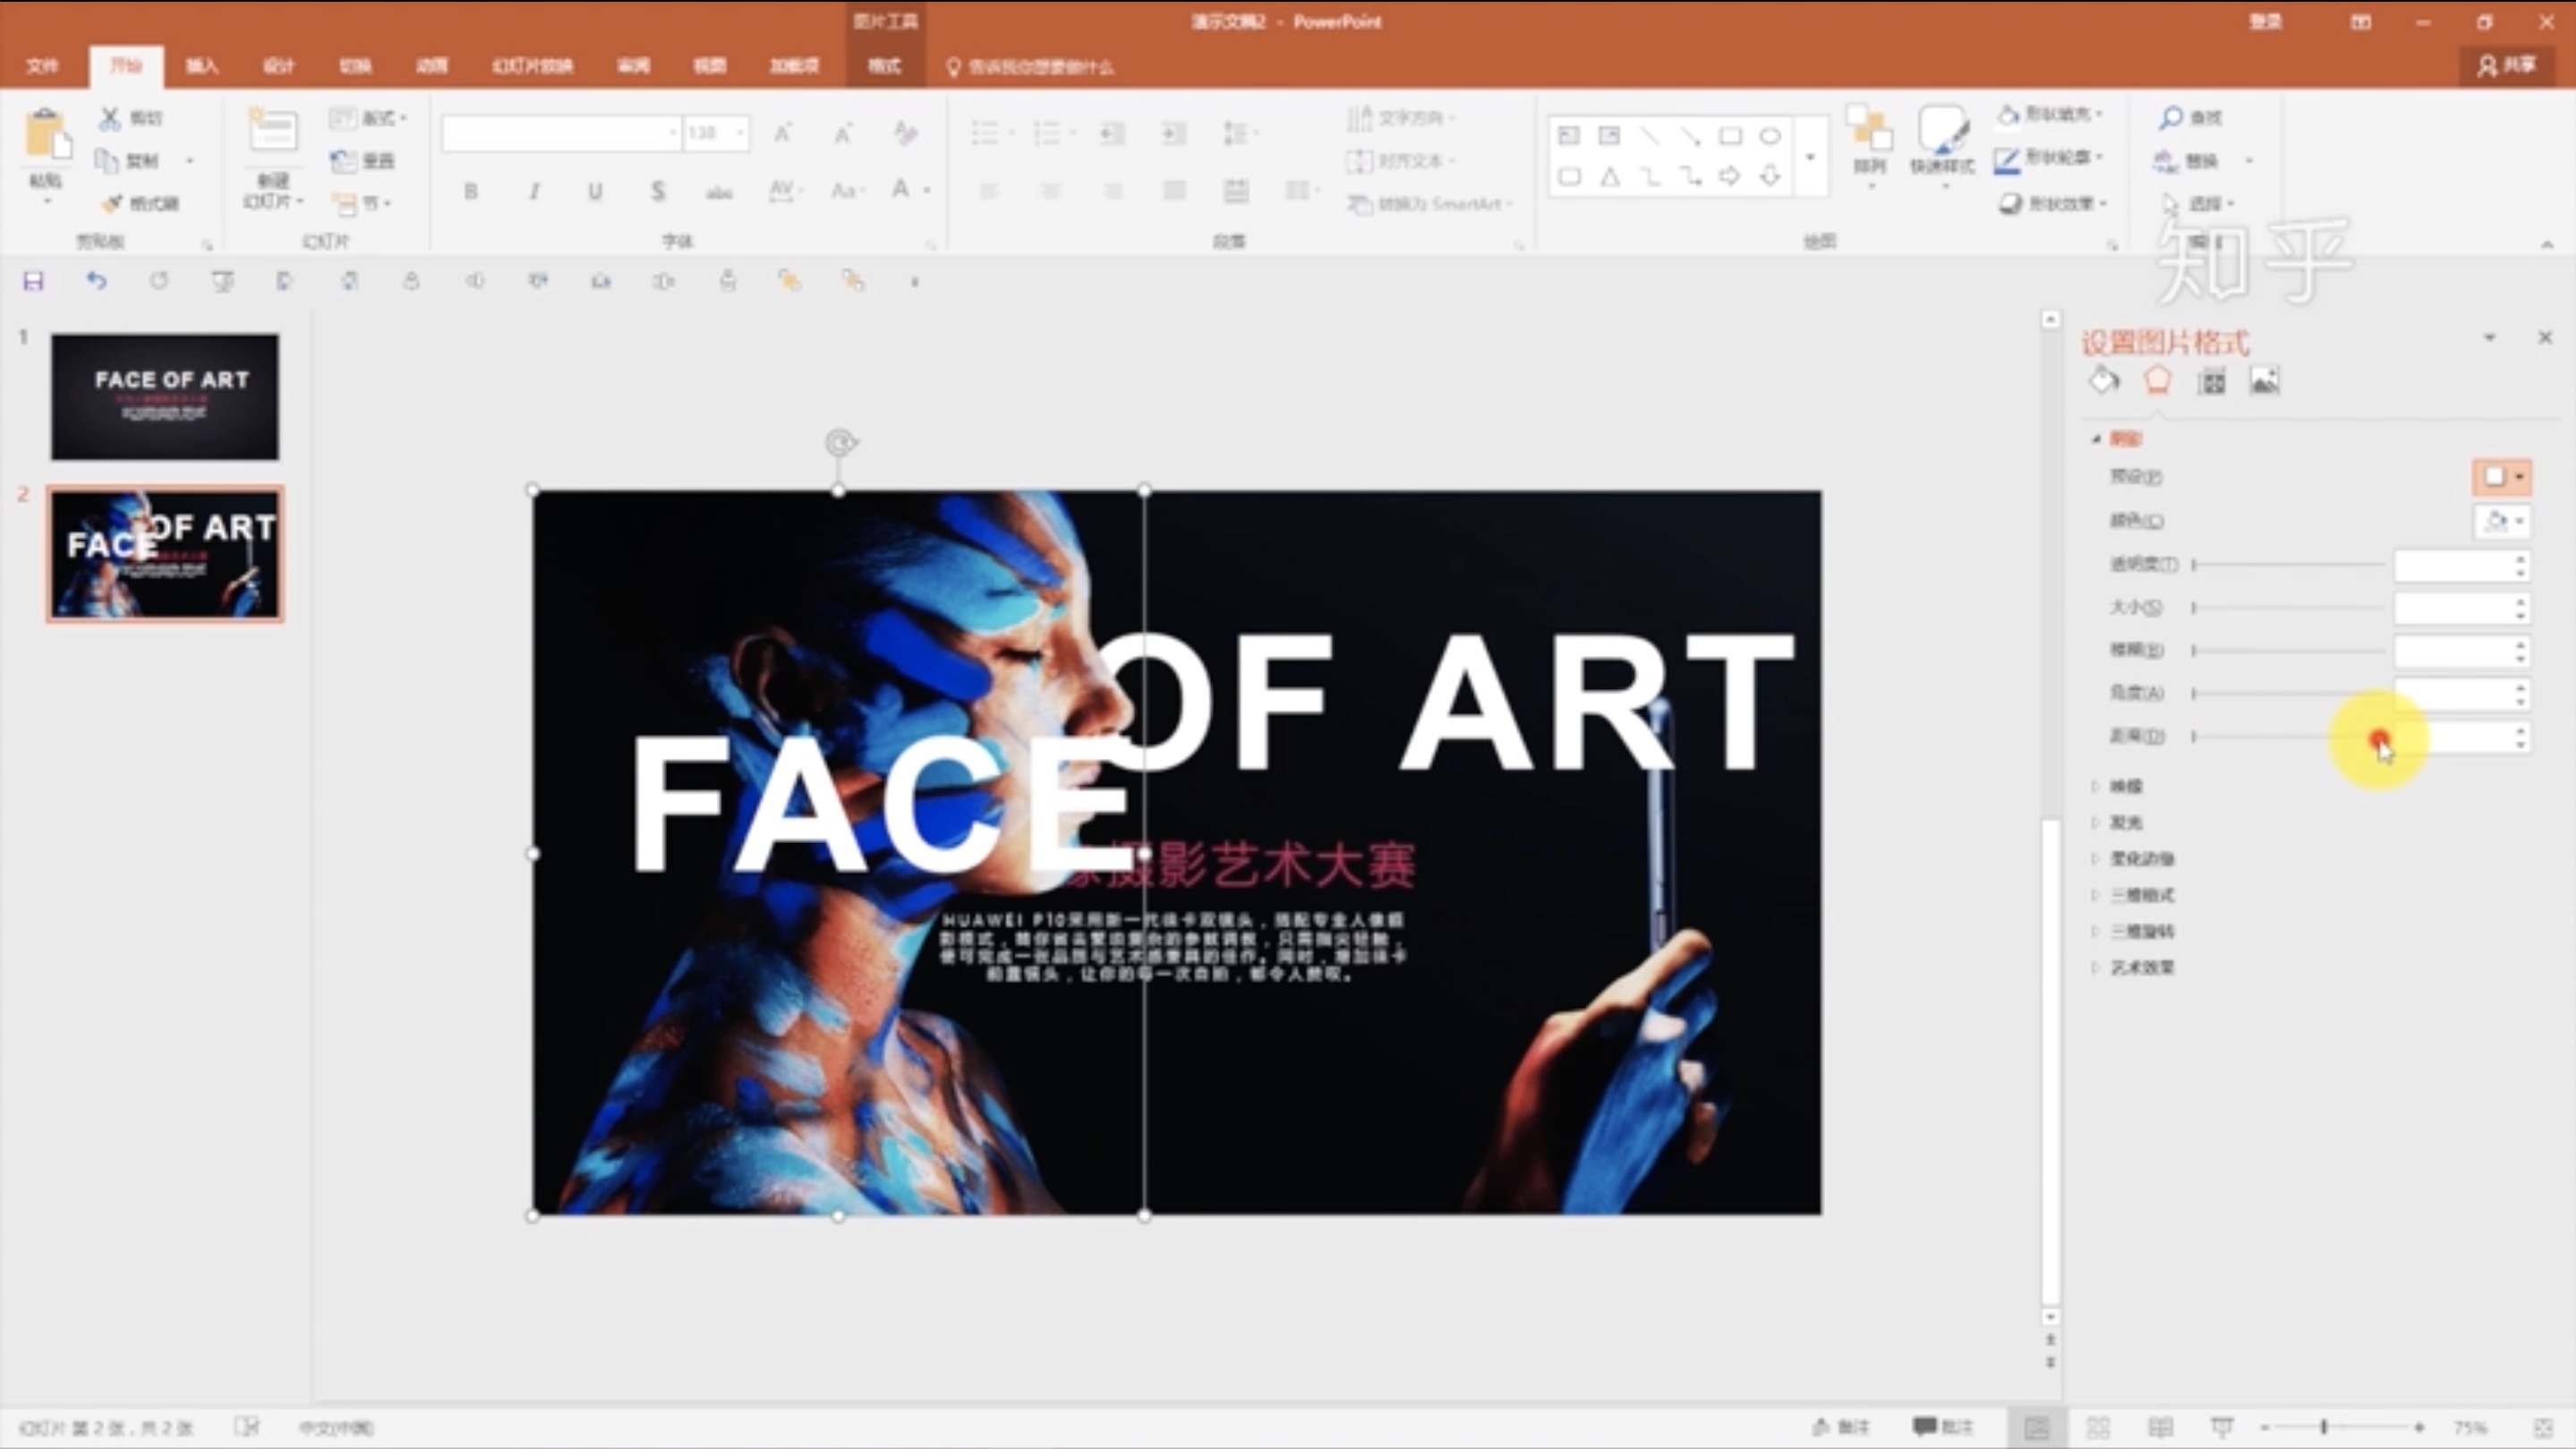Select the Effects pentagon icon
Screen dimensions: 2576x1449
[x=2158, y=380]
